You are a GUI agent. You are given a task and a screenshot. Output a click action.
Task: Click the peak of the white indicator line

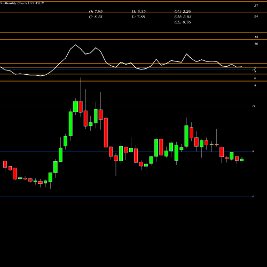click(x=75, y=45)
